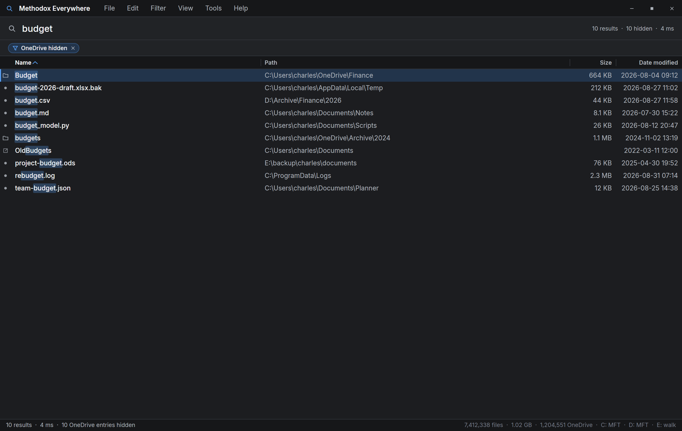682x431 pixels.
Task: Open the Filter menu
Action: (158, 8)
